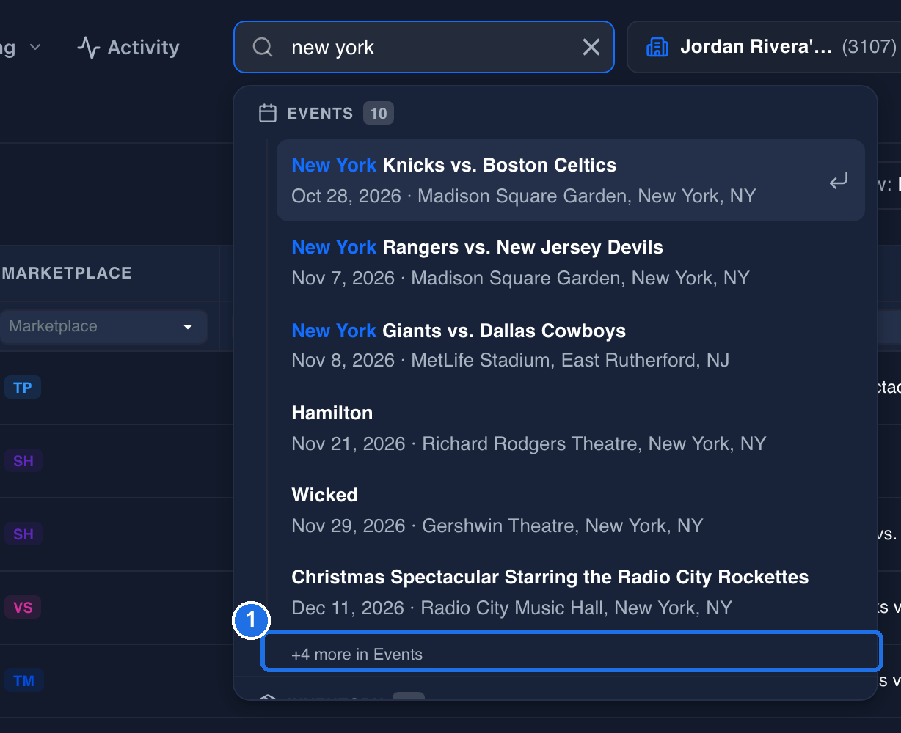
Task: Click the enter arrow icon on Knicks result
Action: [x=839, y=180]
